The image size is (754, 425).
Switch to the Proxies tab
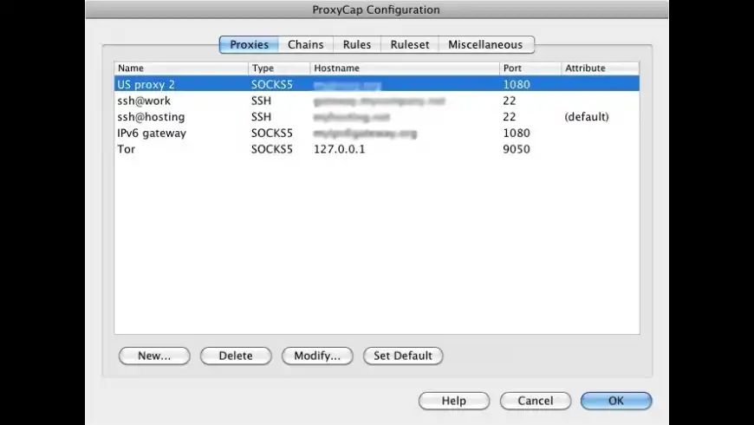tap(249, 44)
